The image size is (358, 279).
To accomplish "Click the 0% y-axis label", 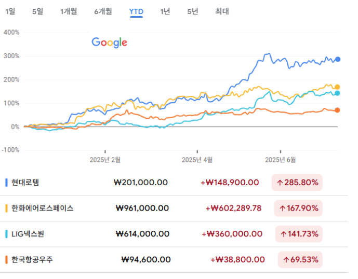I will (15, 127).
